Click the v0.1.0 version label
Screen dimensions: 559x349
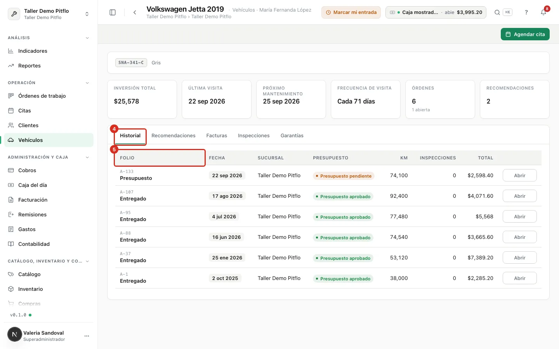click(18, 315)
